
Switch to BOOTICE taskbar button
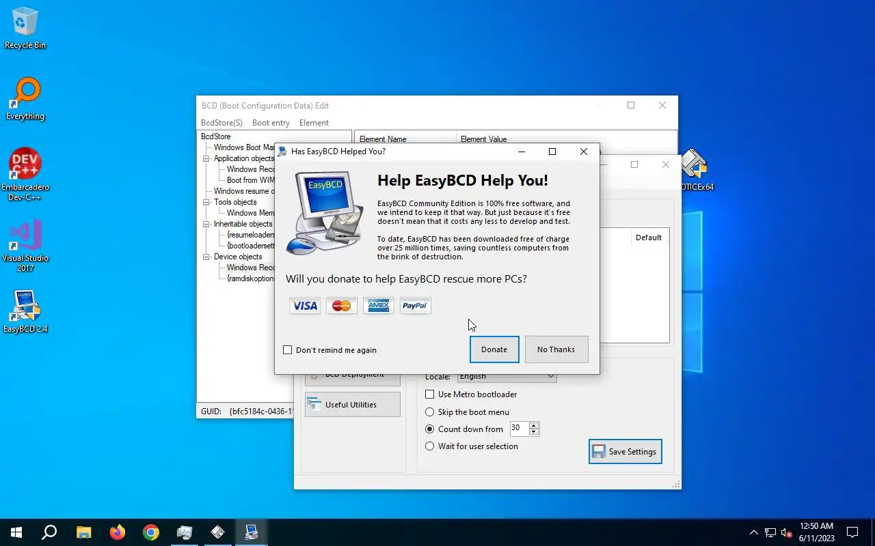click(x=218, y=532)
